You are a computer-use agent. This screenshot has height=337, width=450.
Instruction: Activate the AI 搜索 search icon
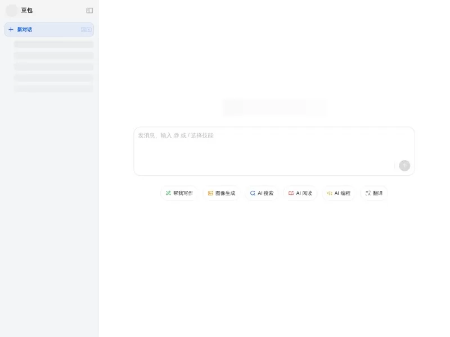253,193
